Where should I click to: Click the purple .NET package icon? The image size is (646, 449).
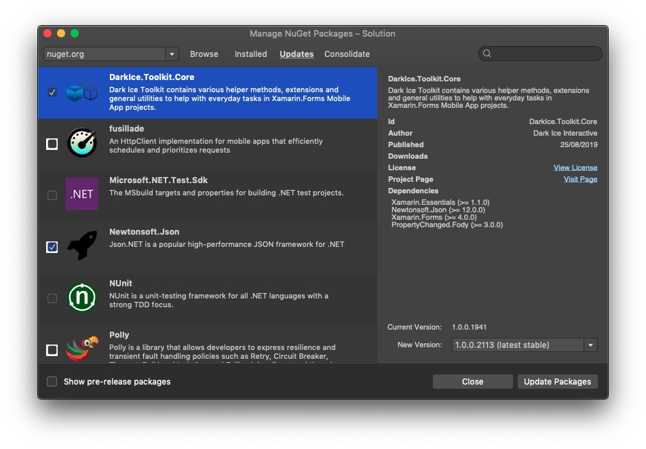(82, 194)
